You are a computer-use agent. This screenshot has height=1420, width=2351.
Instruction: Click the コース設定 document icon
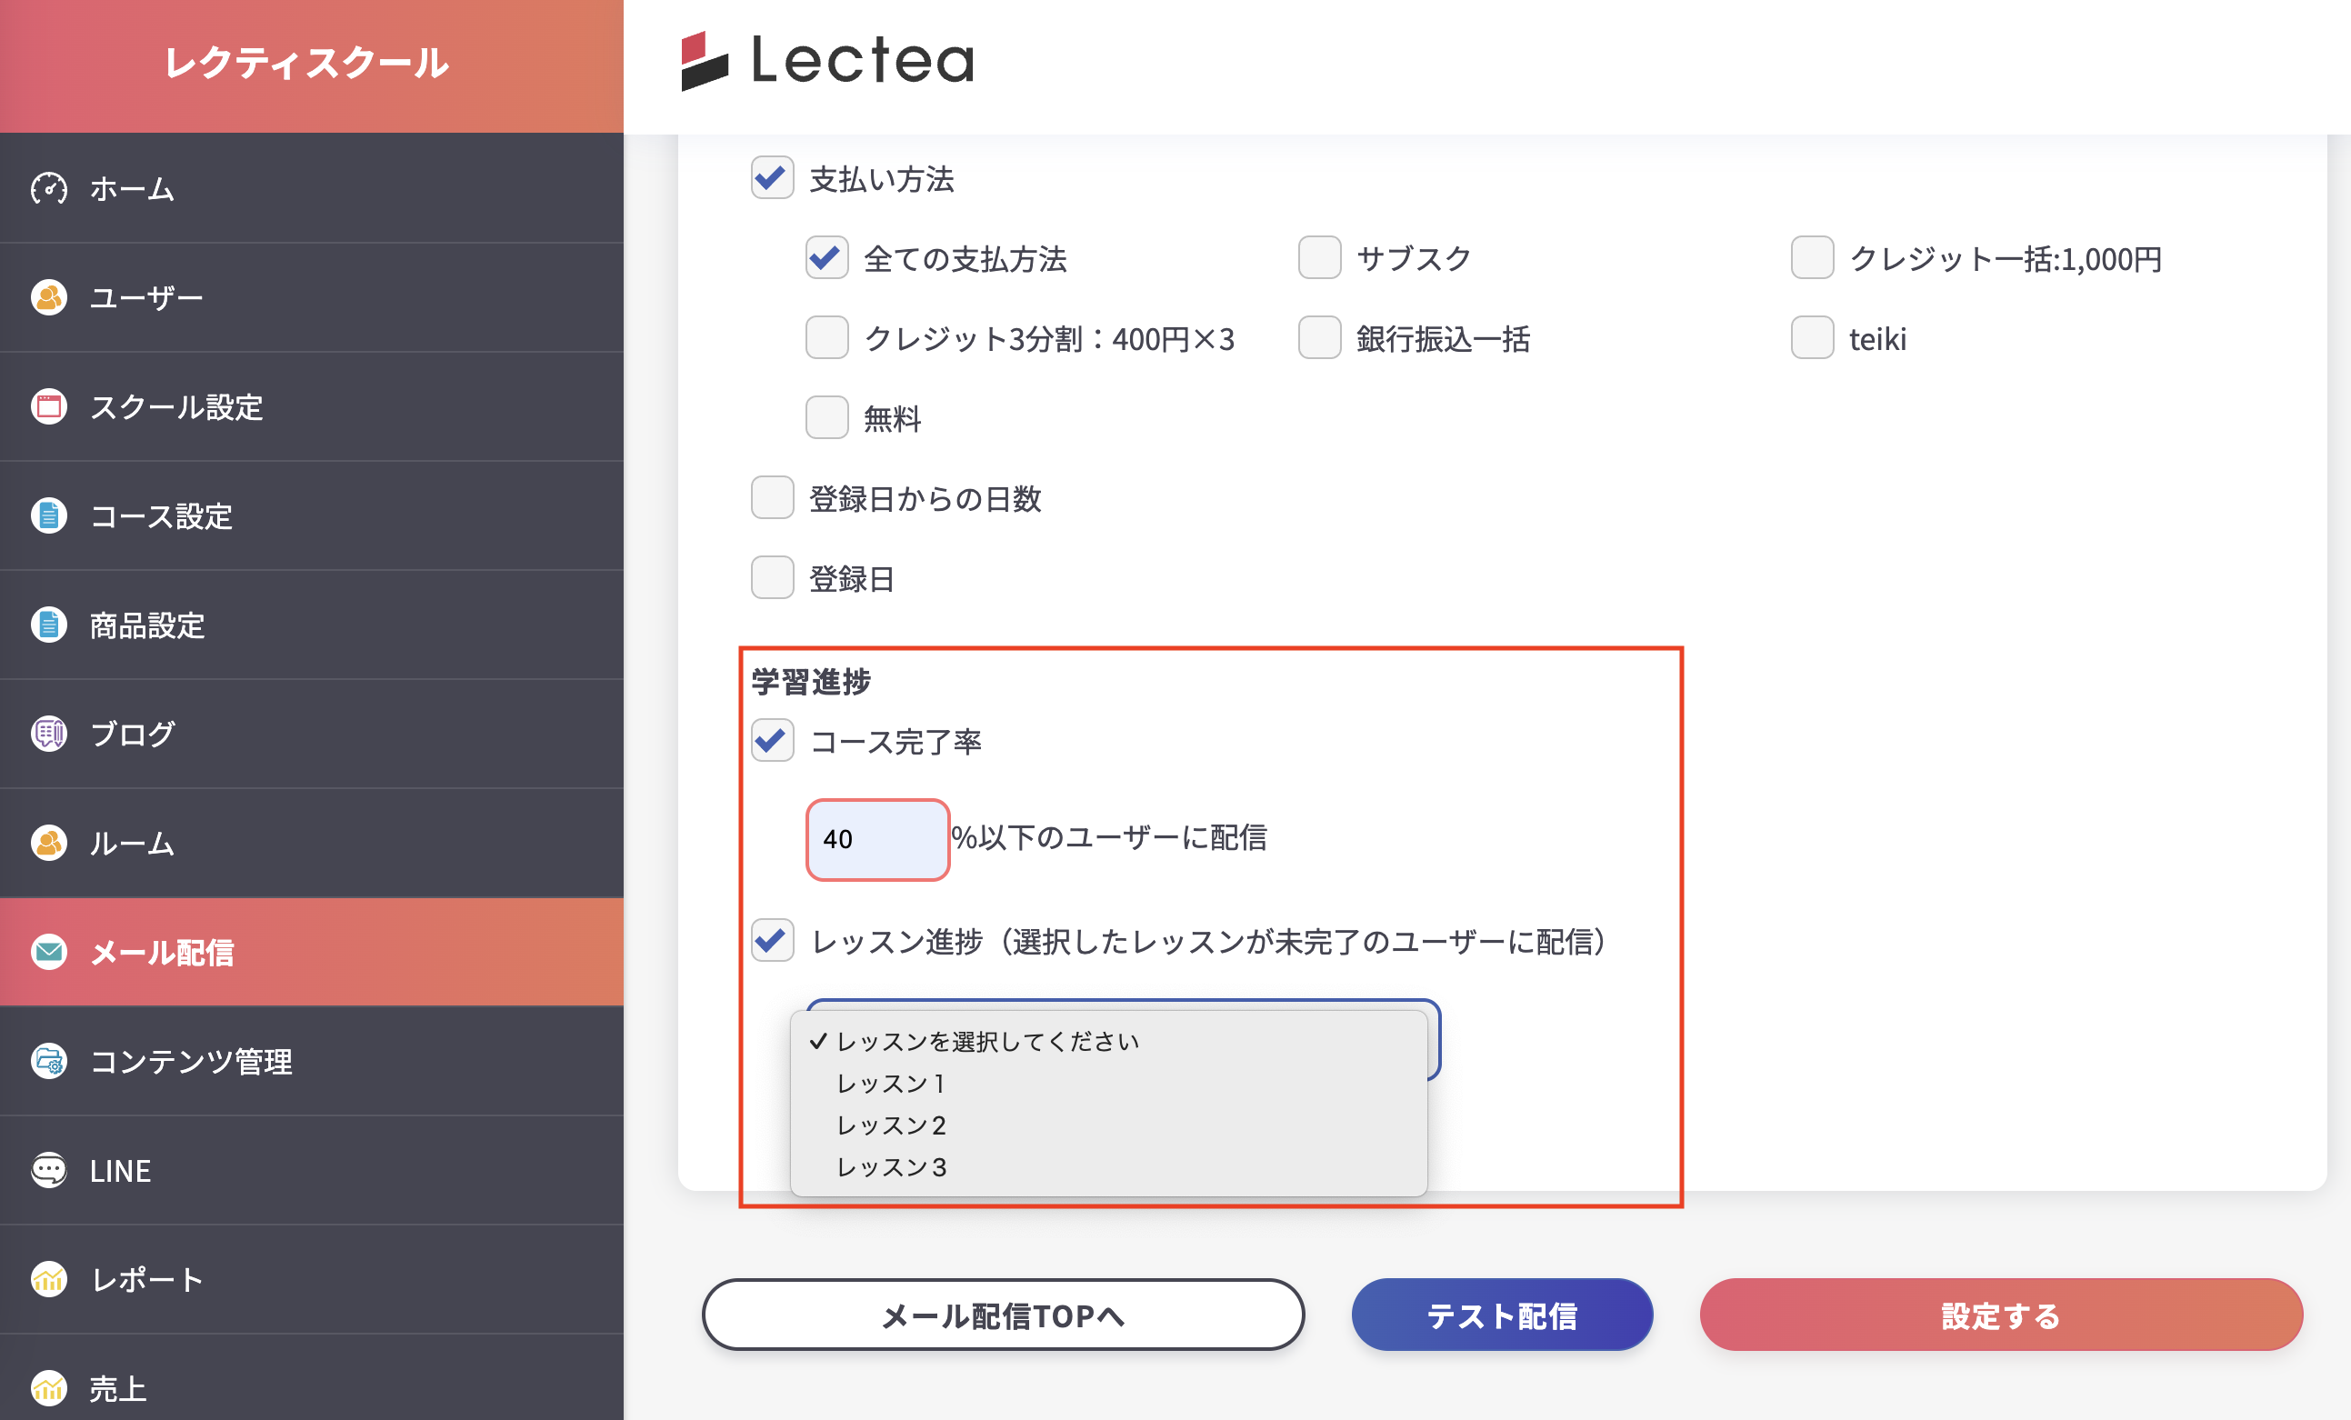pos(49,516)
